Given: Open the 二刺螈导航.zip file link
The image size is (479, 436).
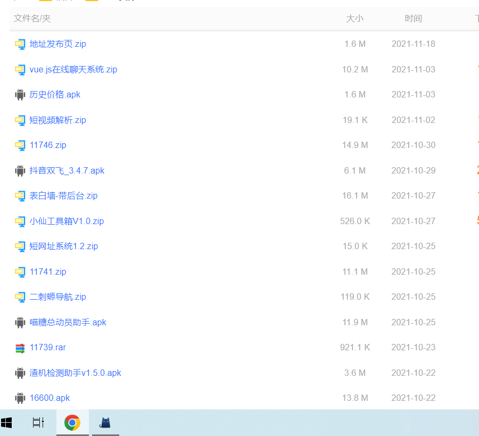Looking at the screenshot, I should coord(57,297).
